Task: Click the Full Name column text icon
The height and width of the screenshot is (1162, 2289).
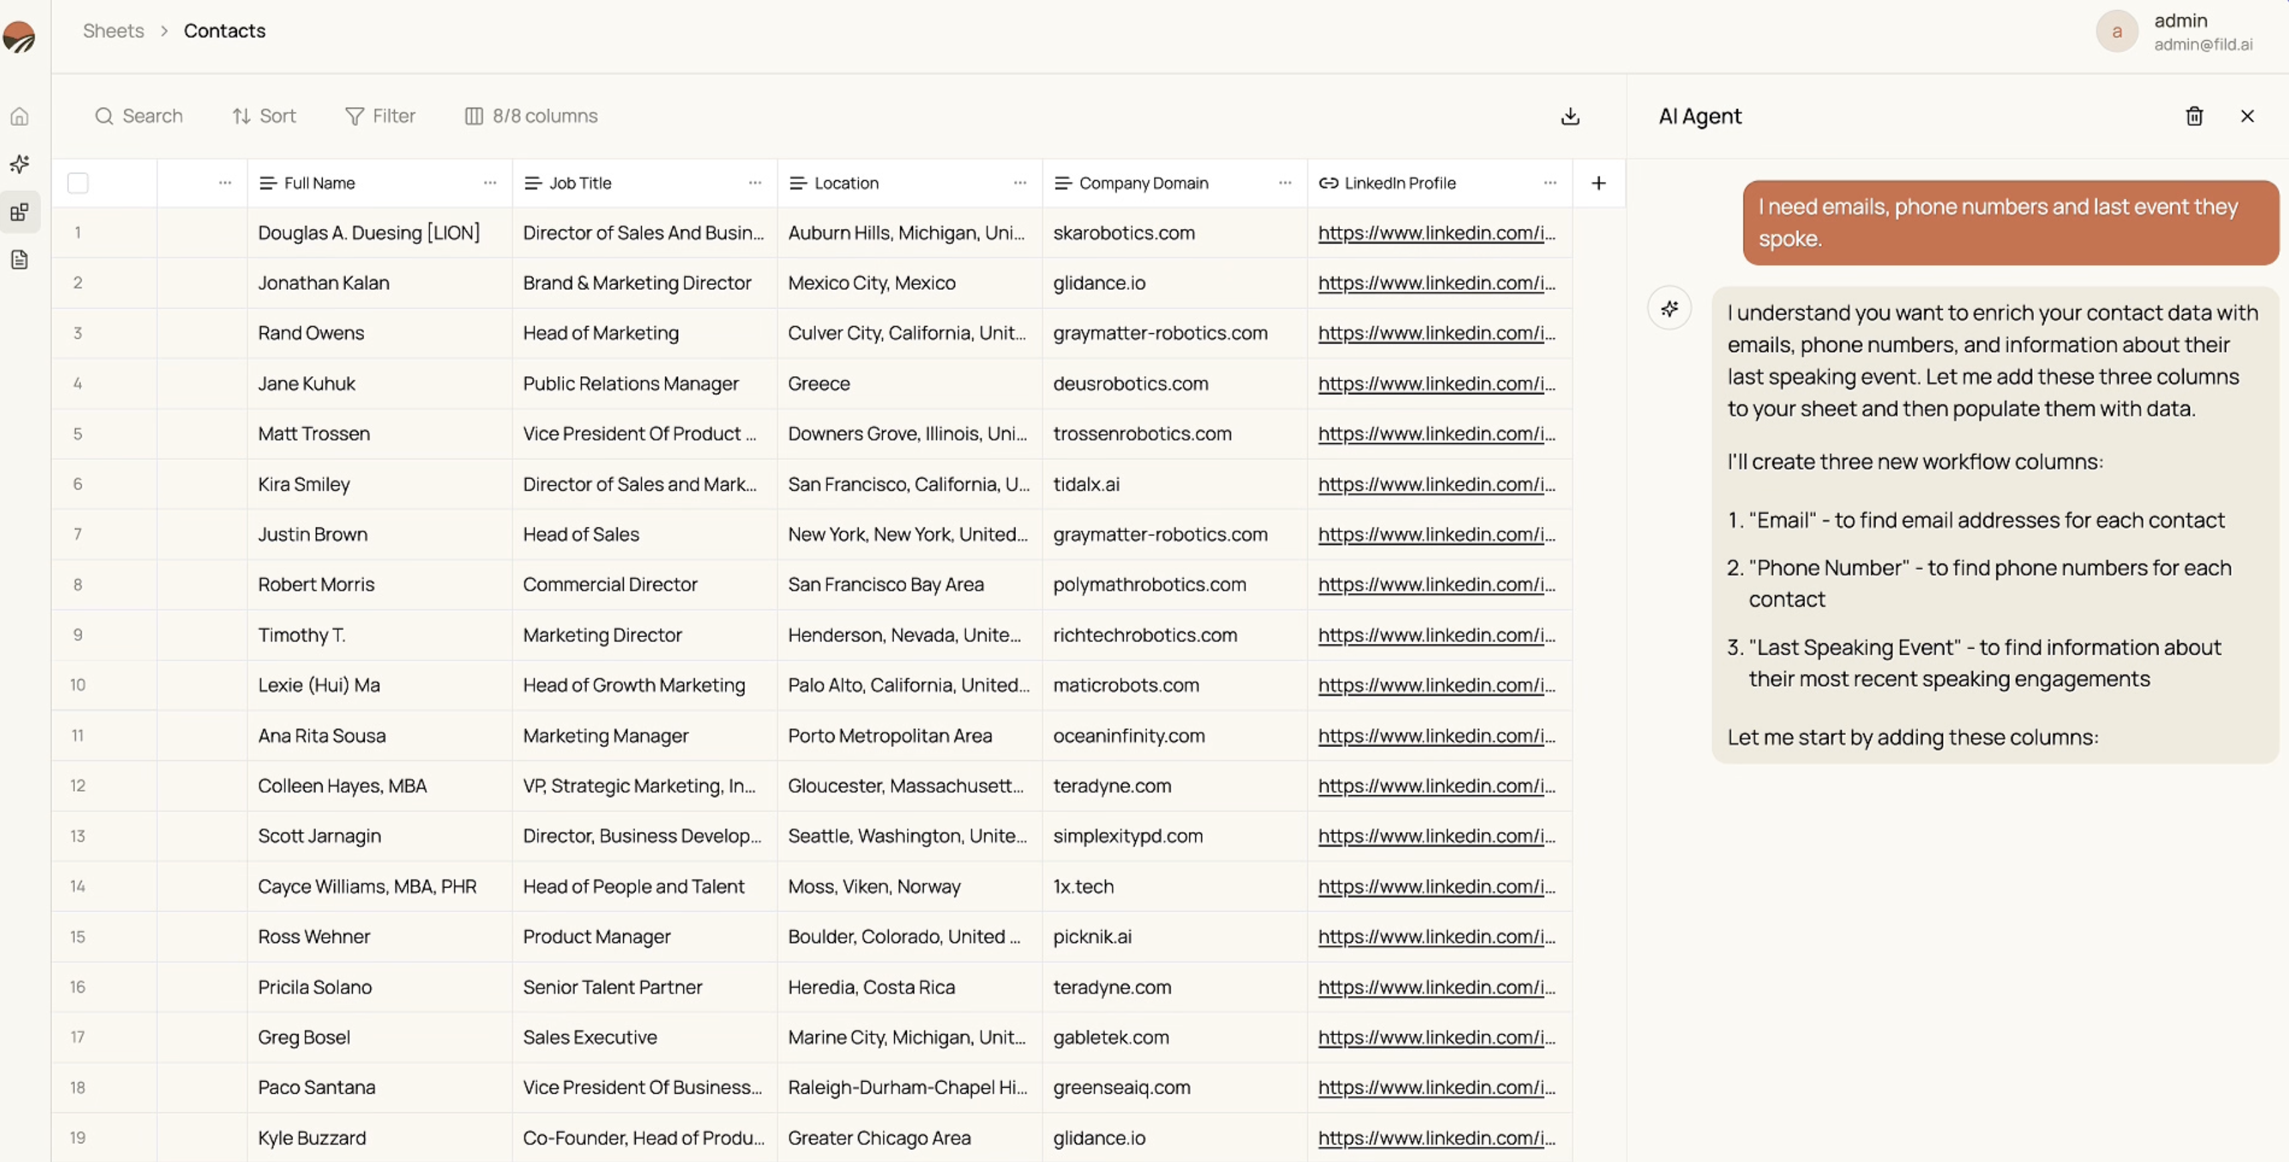Action: pos(268,183)
